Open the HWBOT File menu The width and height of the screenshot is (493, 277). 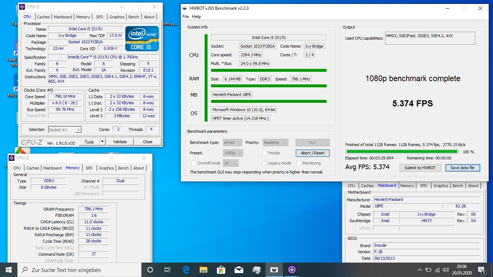186,17
